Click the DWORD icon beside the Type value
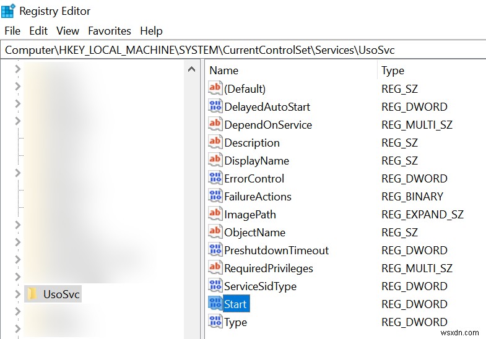The width and height of the screenshot is (486, 339). click(x=215, y=322)
